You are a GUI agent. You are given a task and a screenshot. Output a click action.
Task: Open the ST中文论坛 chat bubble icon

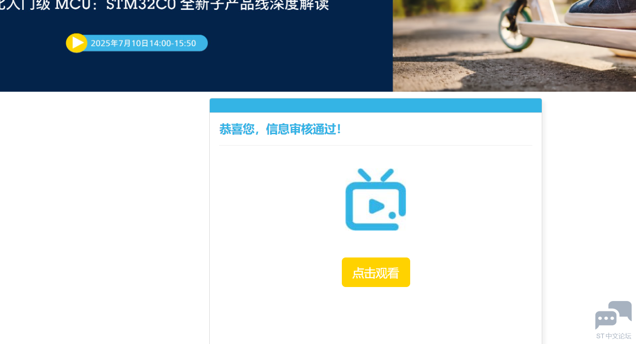coord(613,314)
